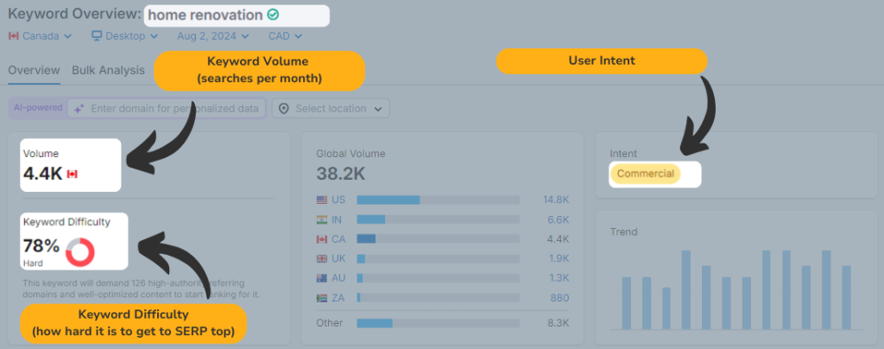Screen dimensions: 884x349
Task: Click the Canada flag icon in the filters
Action: coord(14,36)
